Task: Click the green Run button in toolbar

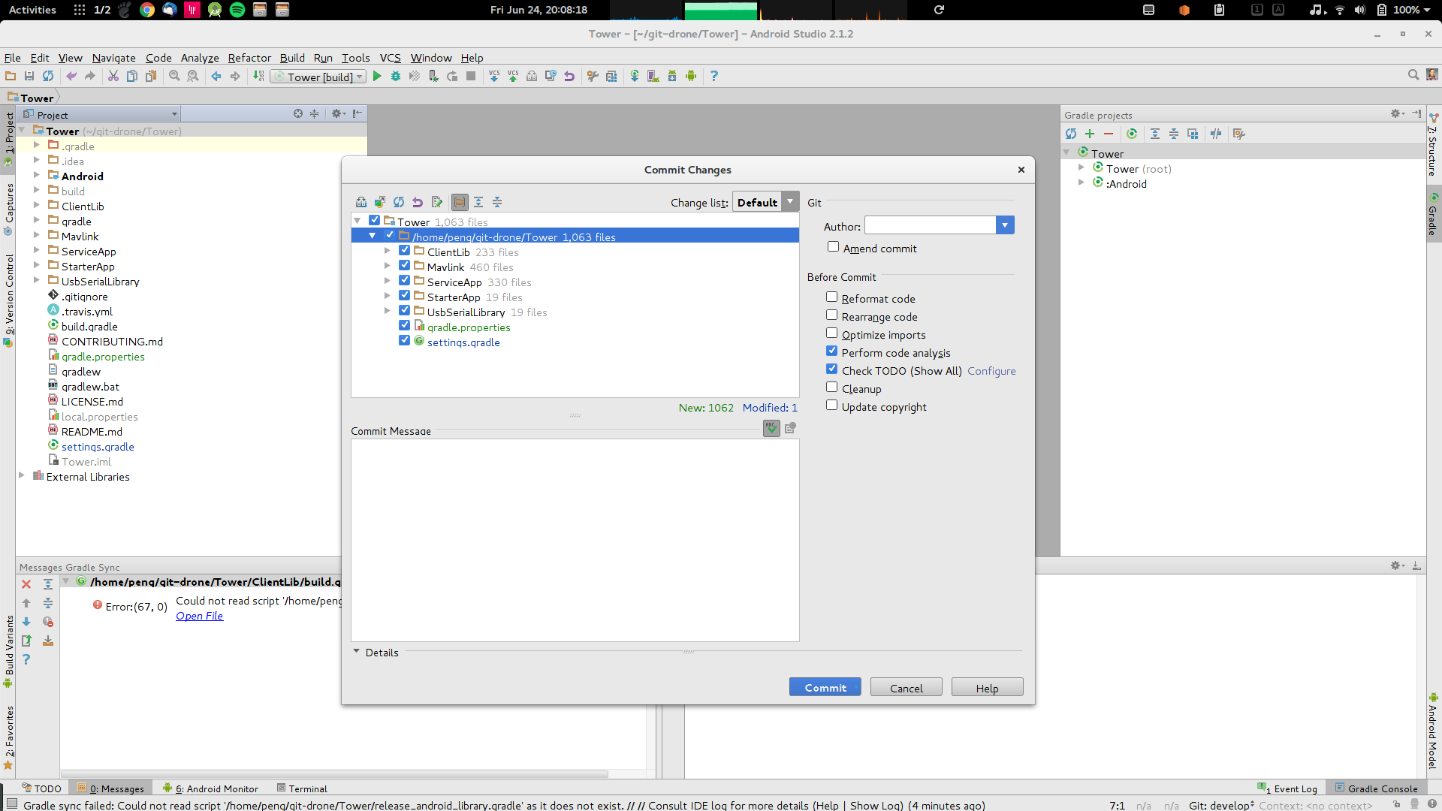Action: point(377,76)
